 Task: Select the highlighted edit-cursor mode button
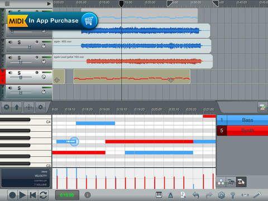click(241, 181)
